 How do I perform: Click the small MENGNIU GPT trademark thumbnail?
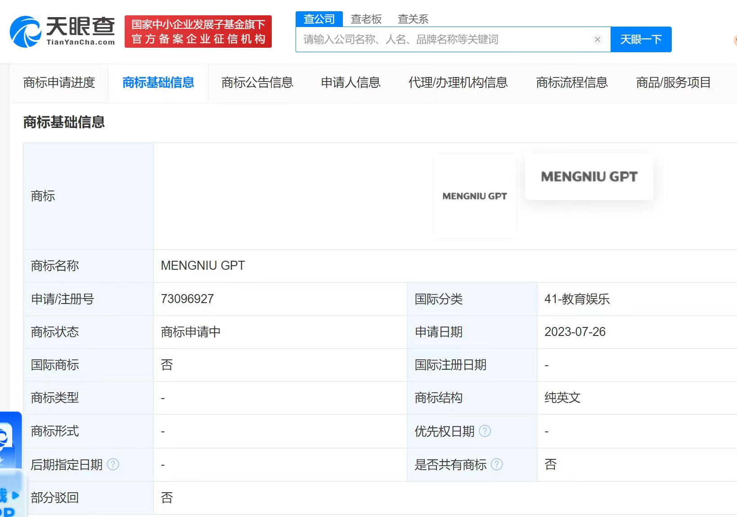[x=475, y=196]
